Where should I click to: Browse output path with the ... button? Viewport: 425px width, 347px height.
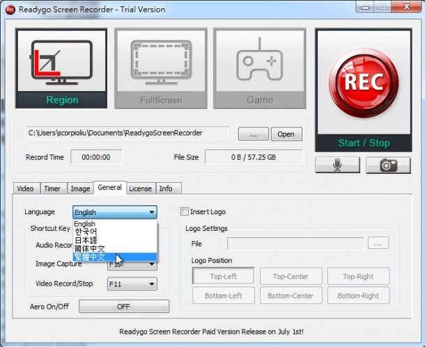253,134
